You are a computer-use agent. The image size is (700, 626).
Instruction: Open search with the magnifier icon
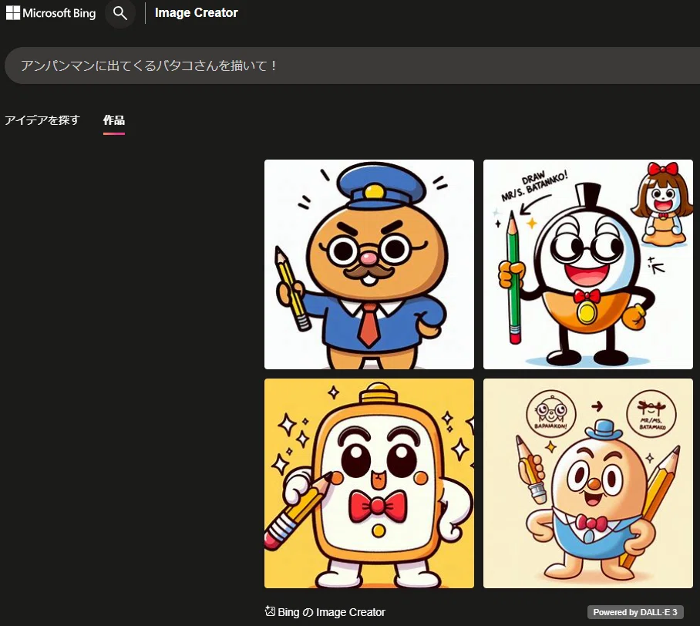point(120,13)
